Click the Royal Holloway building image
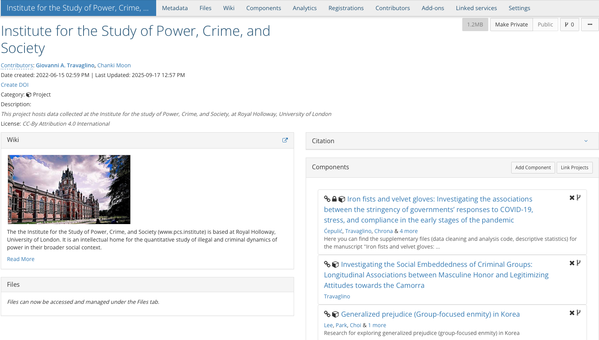This screenshot has height=340, width=599. click(69, 189)
